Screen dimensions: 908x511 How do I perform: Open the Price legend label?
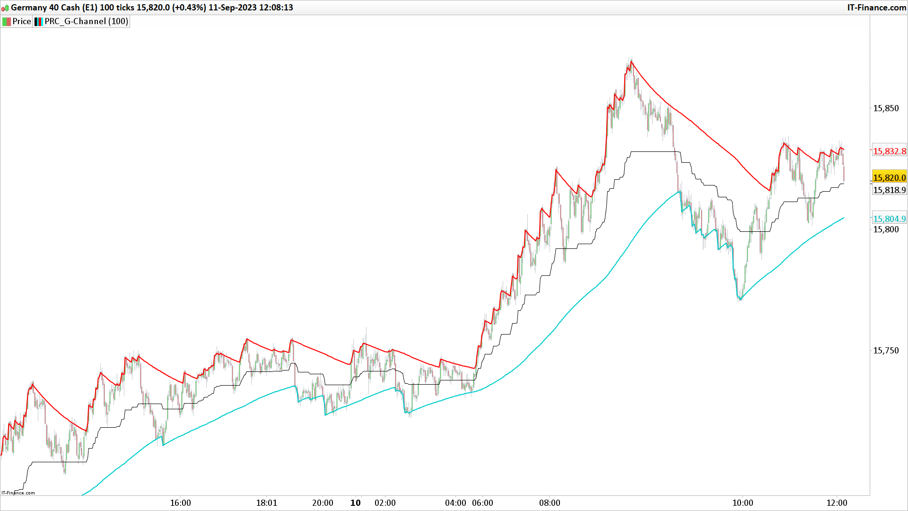pyautogui.click(x=22, y=21)
